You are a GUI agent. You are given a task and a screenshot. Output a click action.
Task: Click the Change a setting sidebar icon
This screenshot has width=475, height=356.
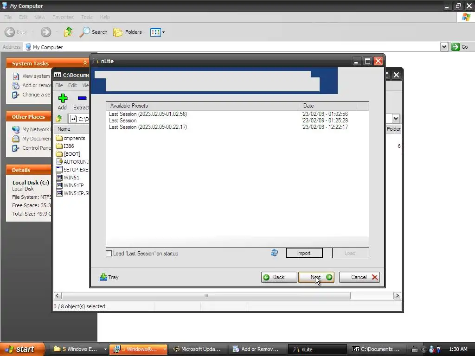(x=15, y=95)
